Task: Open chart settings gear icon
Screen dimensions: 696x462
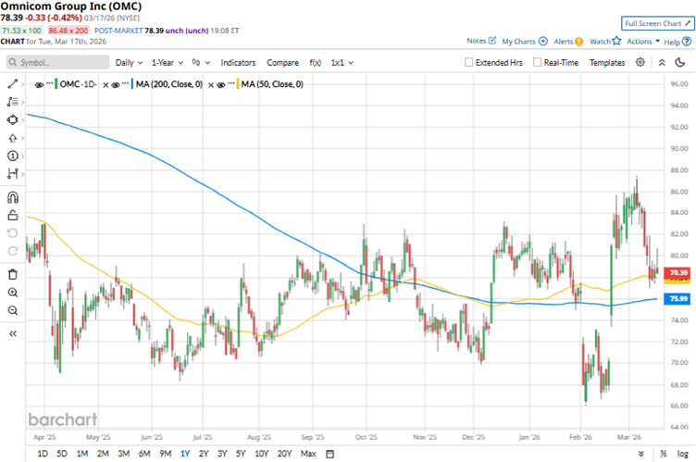Action: click(x=640, y=62)
